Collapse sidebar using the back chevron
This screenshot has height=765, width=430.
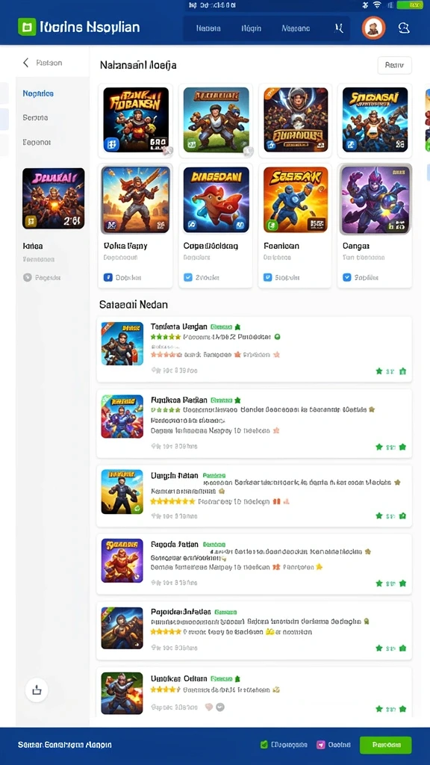(26, 63)
